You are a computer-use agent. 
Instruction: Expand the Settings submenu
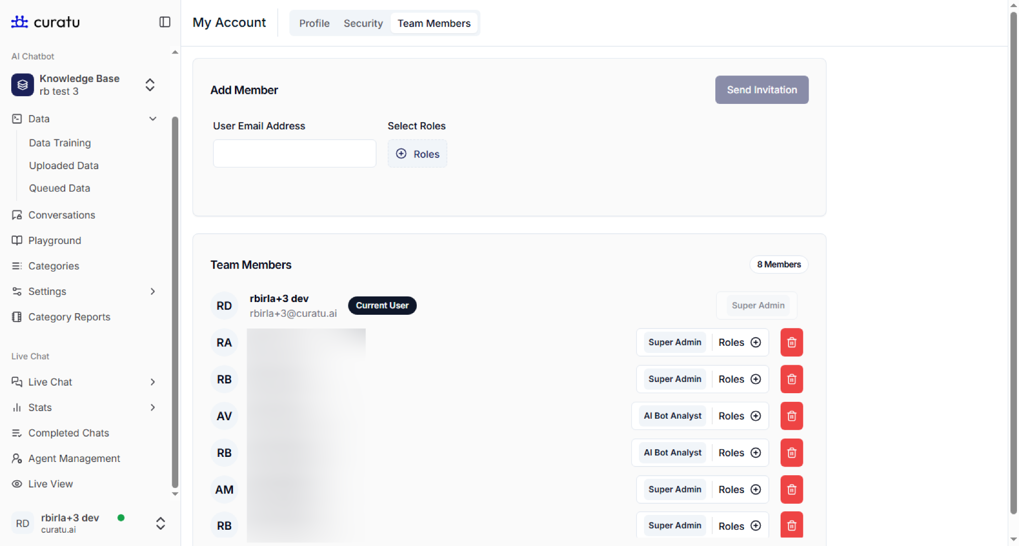pyautogui.click(x=152, y=291)
